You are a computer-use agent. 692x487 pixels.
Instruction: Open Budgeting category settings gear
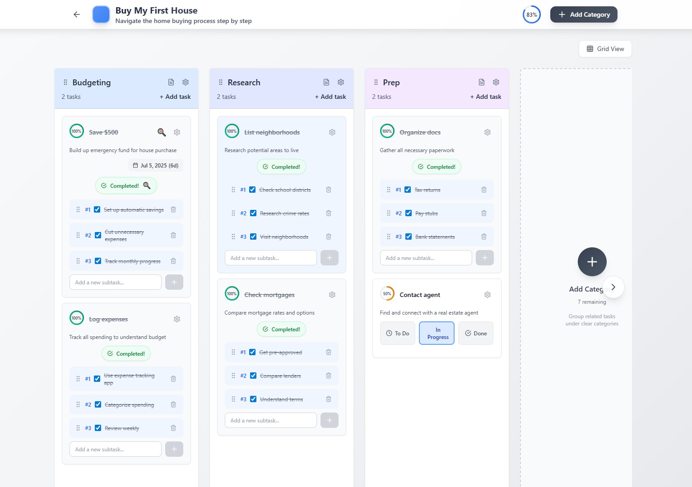186,82
